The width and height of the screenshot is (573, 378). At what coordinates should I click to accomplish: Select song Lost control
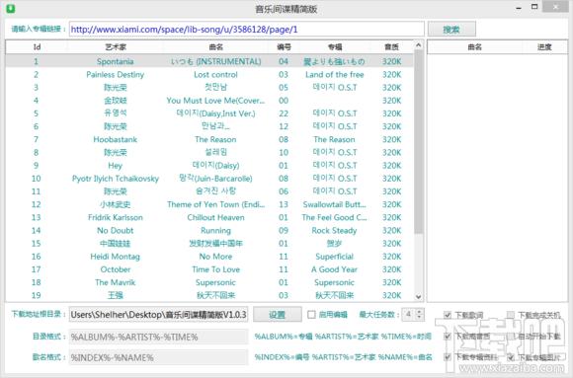[x=215, y=74]
